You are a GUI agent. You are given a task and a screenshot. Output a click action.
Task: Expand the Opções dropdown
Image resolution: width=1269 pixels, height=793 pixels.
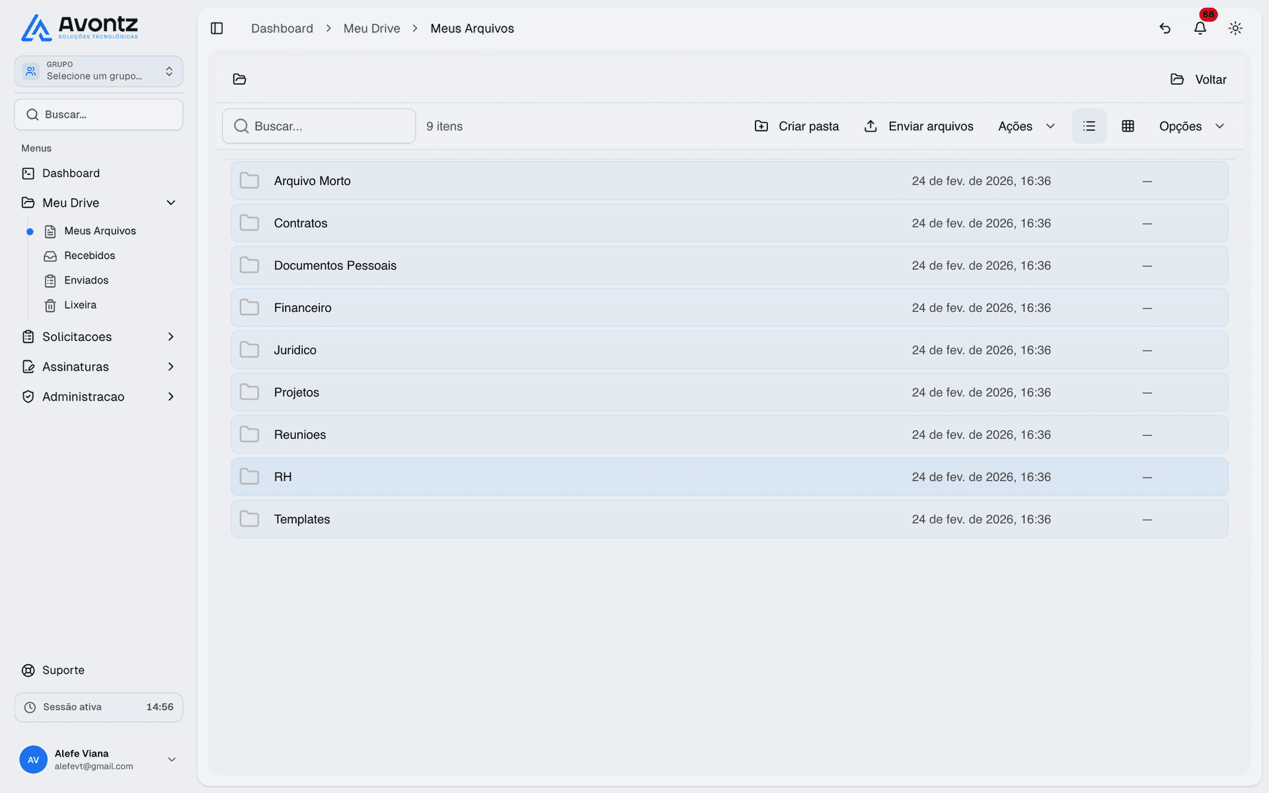pyautogui.click(x=1191, y=126)
